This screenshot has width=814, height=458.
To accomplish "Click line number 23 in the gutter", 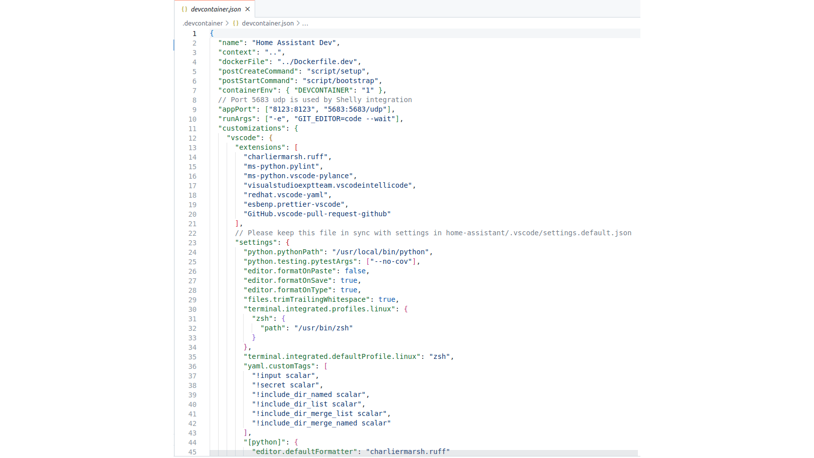I will tap(193, 243).
